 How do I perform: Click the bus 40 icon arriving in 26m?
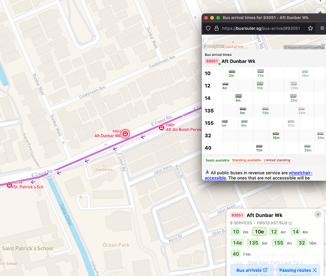pos(307,146)
